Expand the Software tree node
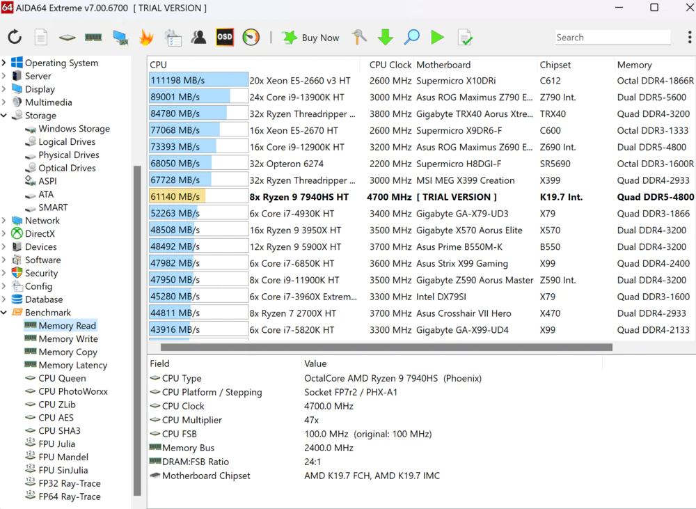 4,260
